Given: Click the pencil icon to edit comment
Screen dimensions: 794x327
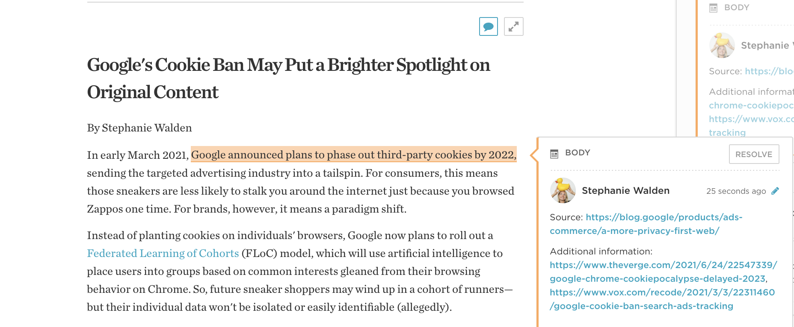Looking at the screenshot, I should (775, 191).
